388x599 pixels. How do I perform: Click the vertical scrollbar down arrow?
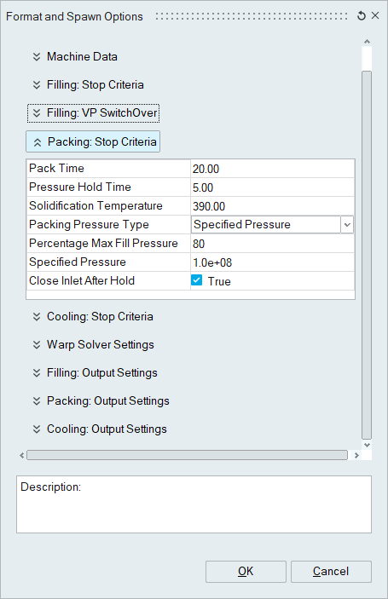(x=367, y=445)
